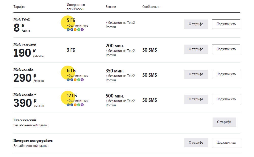Connect the Мой разговор tariff
Viewport: 254px width, 157px height.
pos(226,49)
